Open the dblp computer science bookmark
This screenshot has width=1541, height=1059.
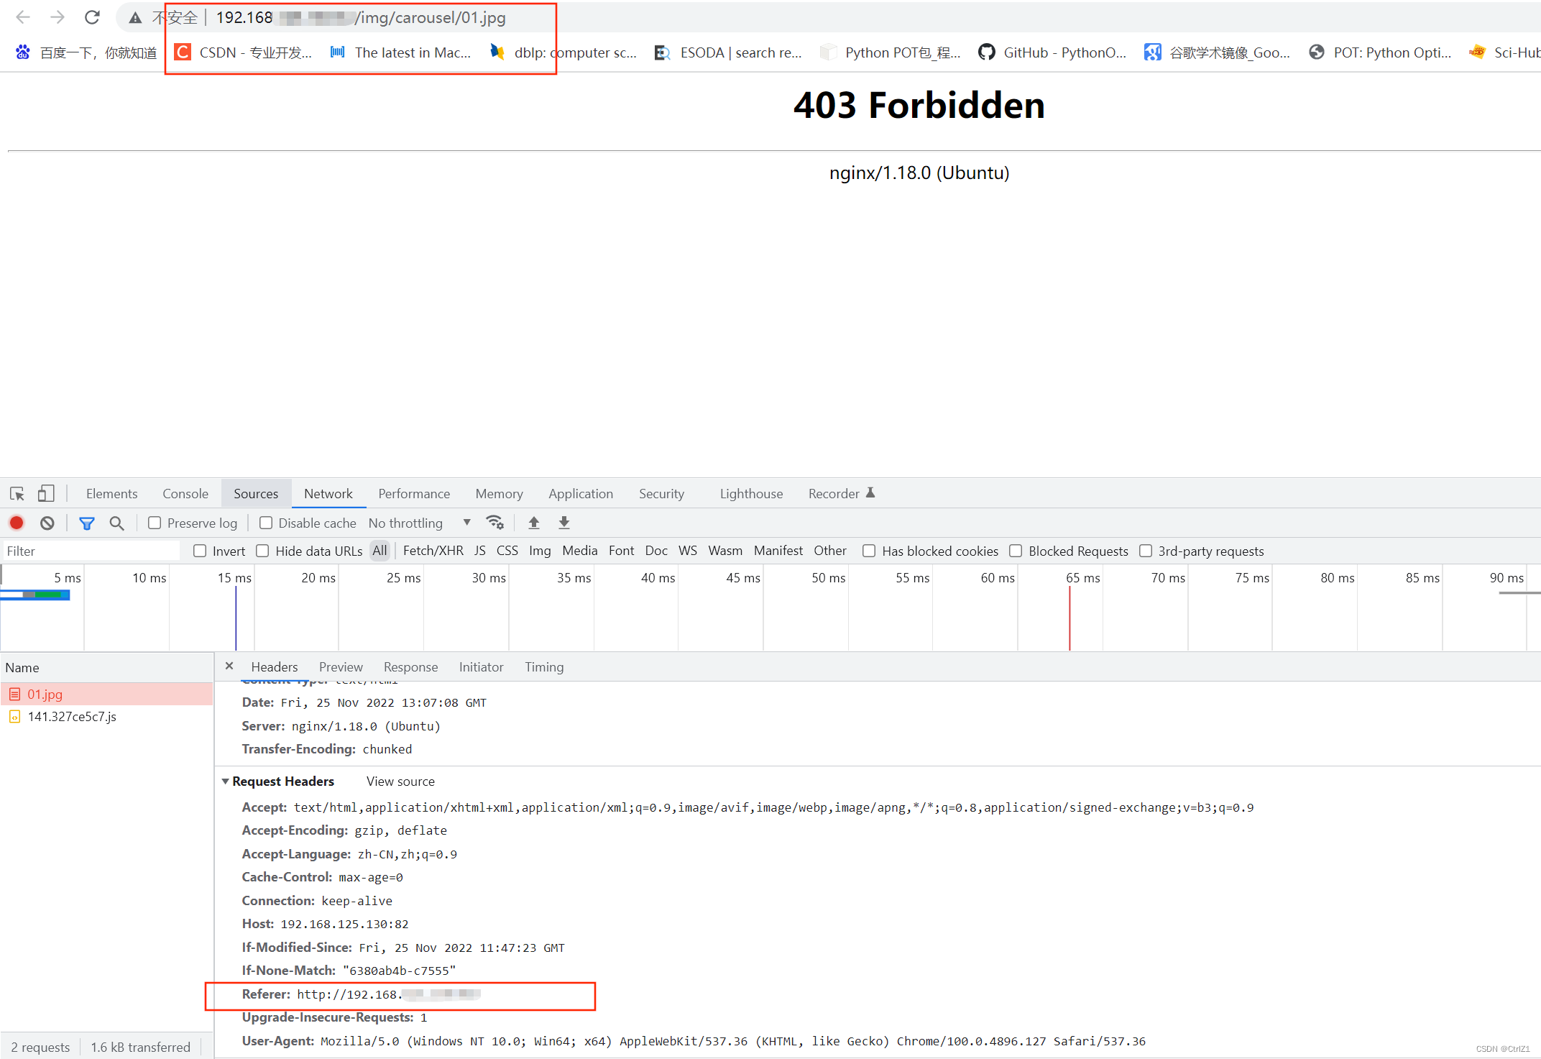click(x=563, y=52)
